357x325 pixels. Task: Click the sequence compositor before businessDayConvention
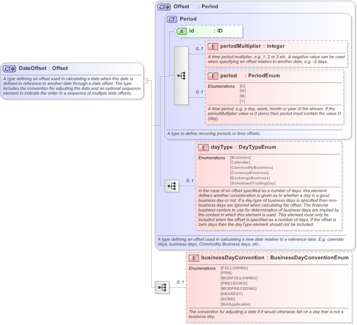click(x=162, y=287)
